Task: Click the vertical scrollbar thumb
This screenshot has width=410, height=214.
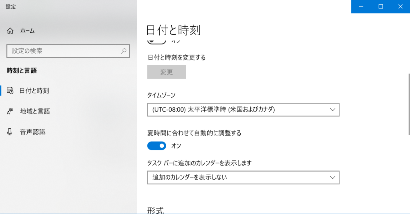Action: [x=409, y=104]
